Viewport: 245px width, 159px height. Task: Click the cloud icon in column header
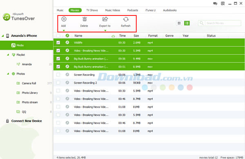click(113, 36)
